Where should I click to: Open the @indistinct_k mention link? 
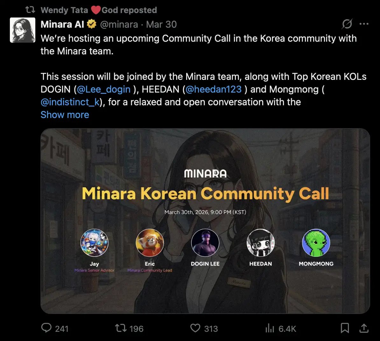pos(70,102)
